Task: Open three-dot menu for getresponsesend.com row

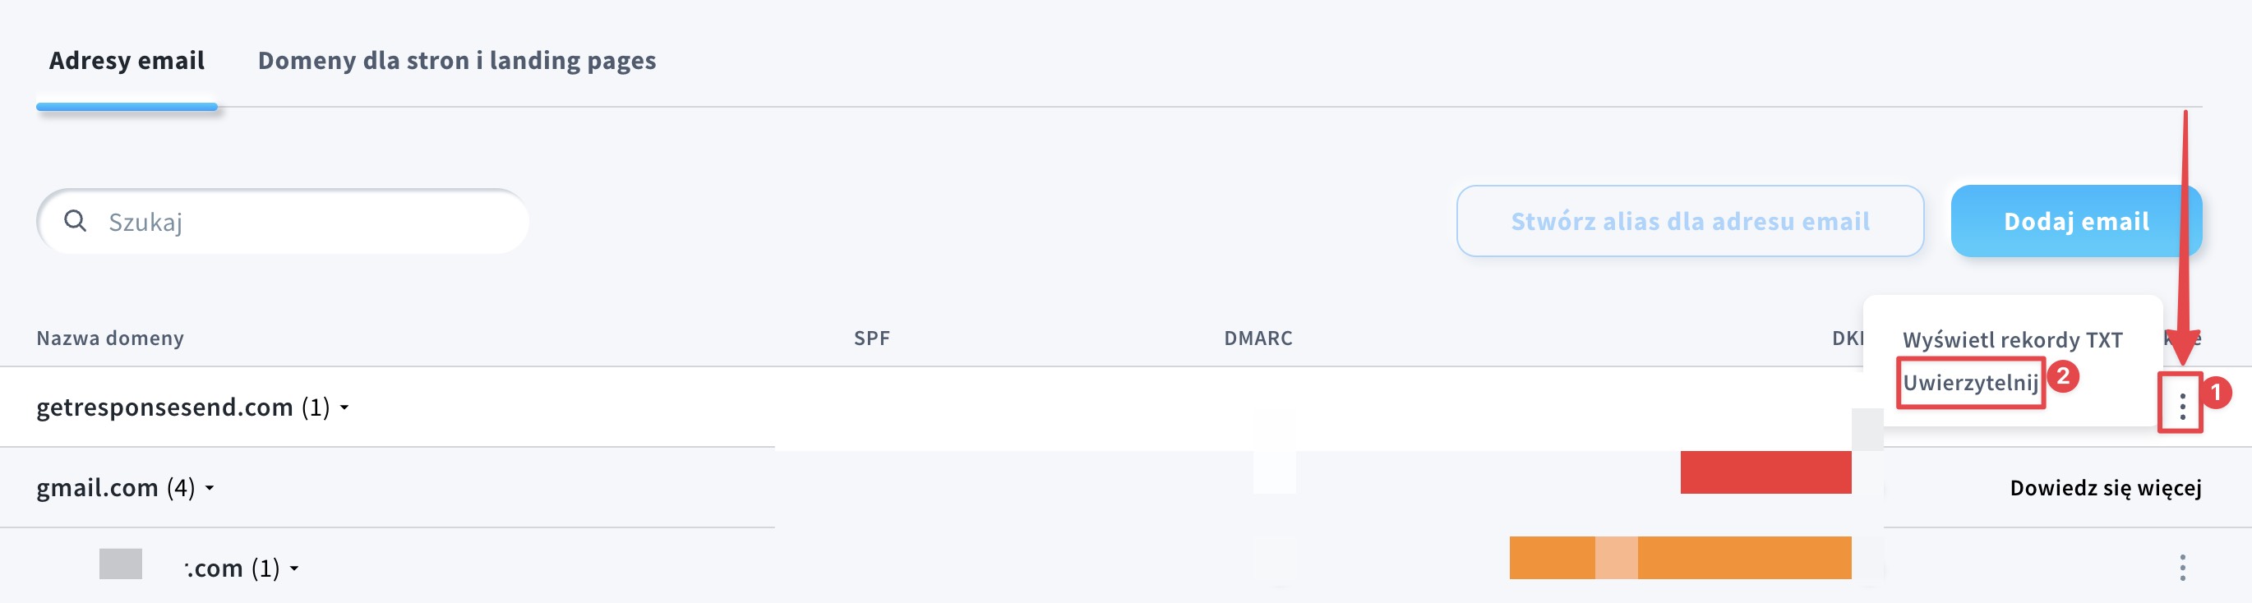Action: [x=2182, y=407]
